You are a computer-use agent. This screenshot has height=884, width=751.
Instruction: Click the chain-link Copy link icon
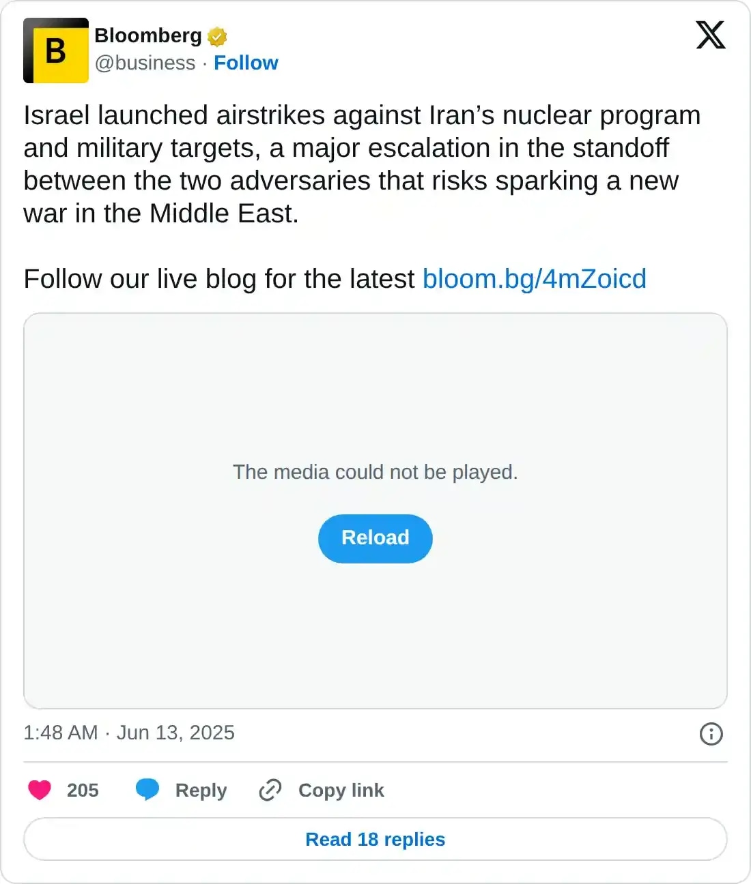click(x=270, y=790)
